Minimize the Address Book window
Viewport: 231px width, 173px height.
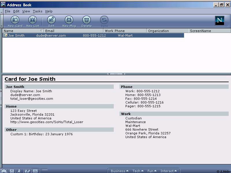(216, 5)
